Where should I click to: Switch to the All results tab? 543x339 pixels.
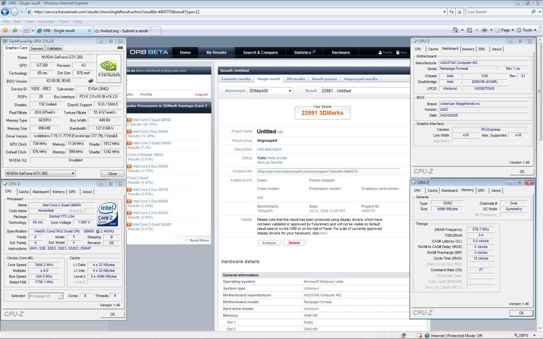(x=296, y=79)
